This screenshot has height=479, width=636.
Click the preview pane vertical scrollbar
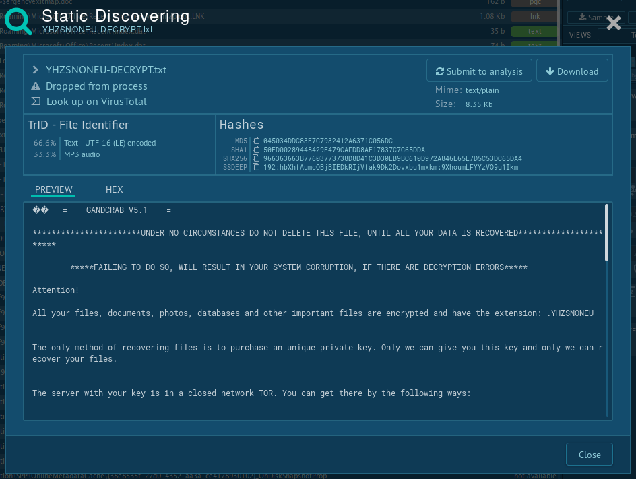[x=606, y=232]
